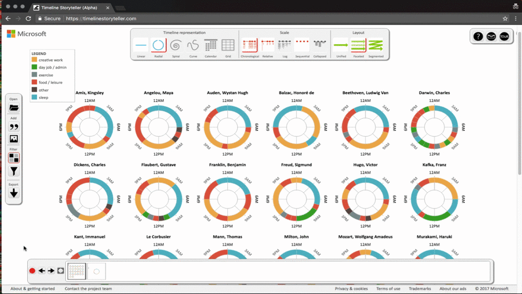Image resolution: width=522 pixels, height=294 pixels.
Task: Start the guided TOUR
Action: 504,36
